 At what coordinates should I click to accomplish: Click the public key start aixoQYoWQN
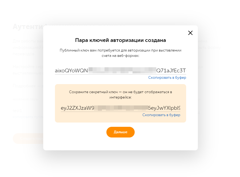(x=71, y=71)
